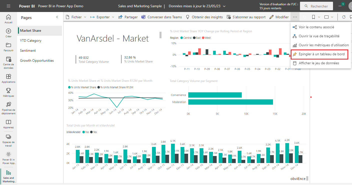
Task: Click Obtenir des insights
Action: tap(204, 17)
